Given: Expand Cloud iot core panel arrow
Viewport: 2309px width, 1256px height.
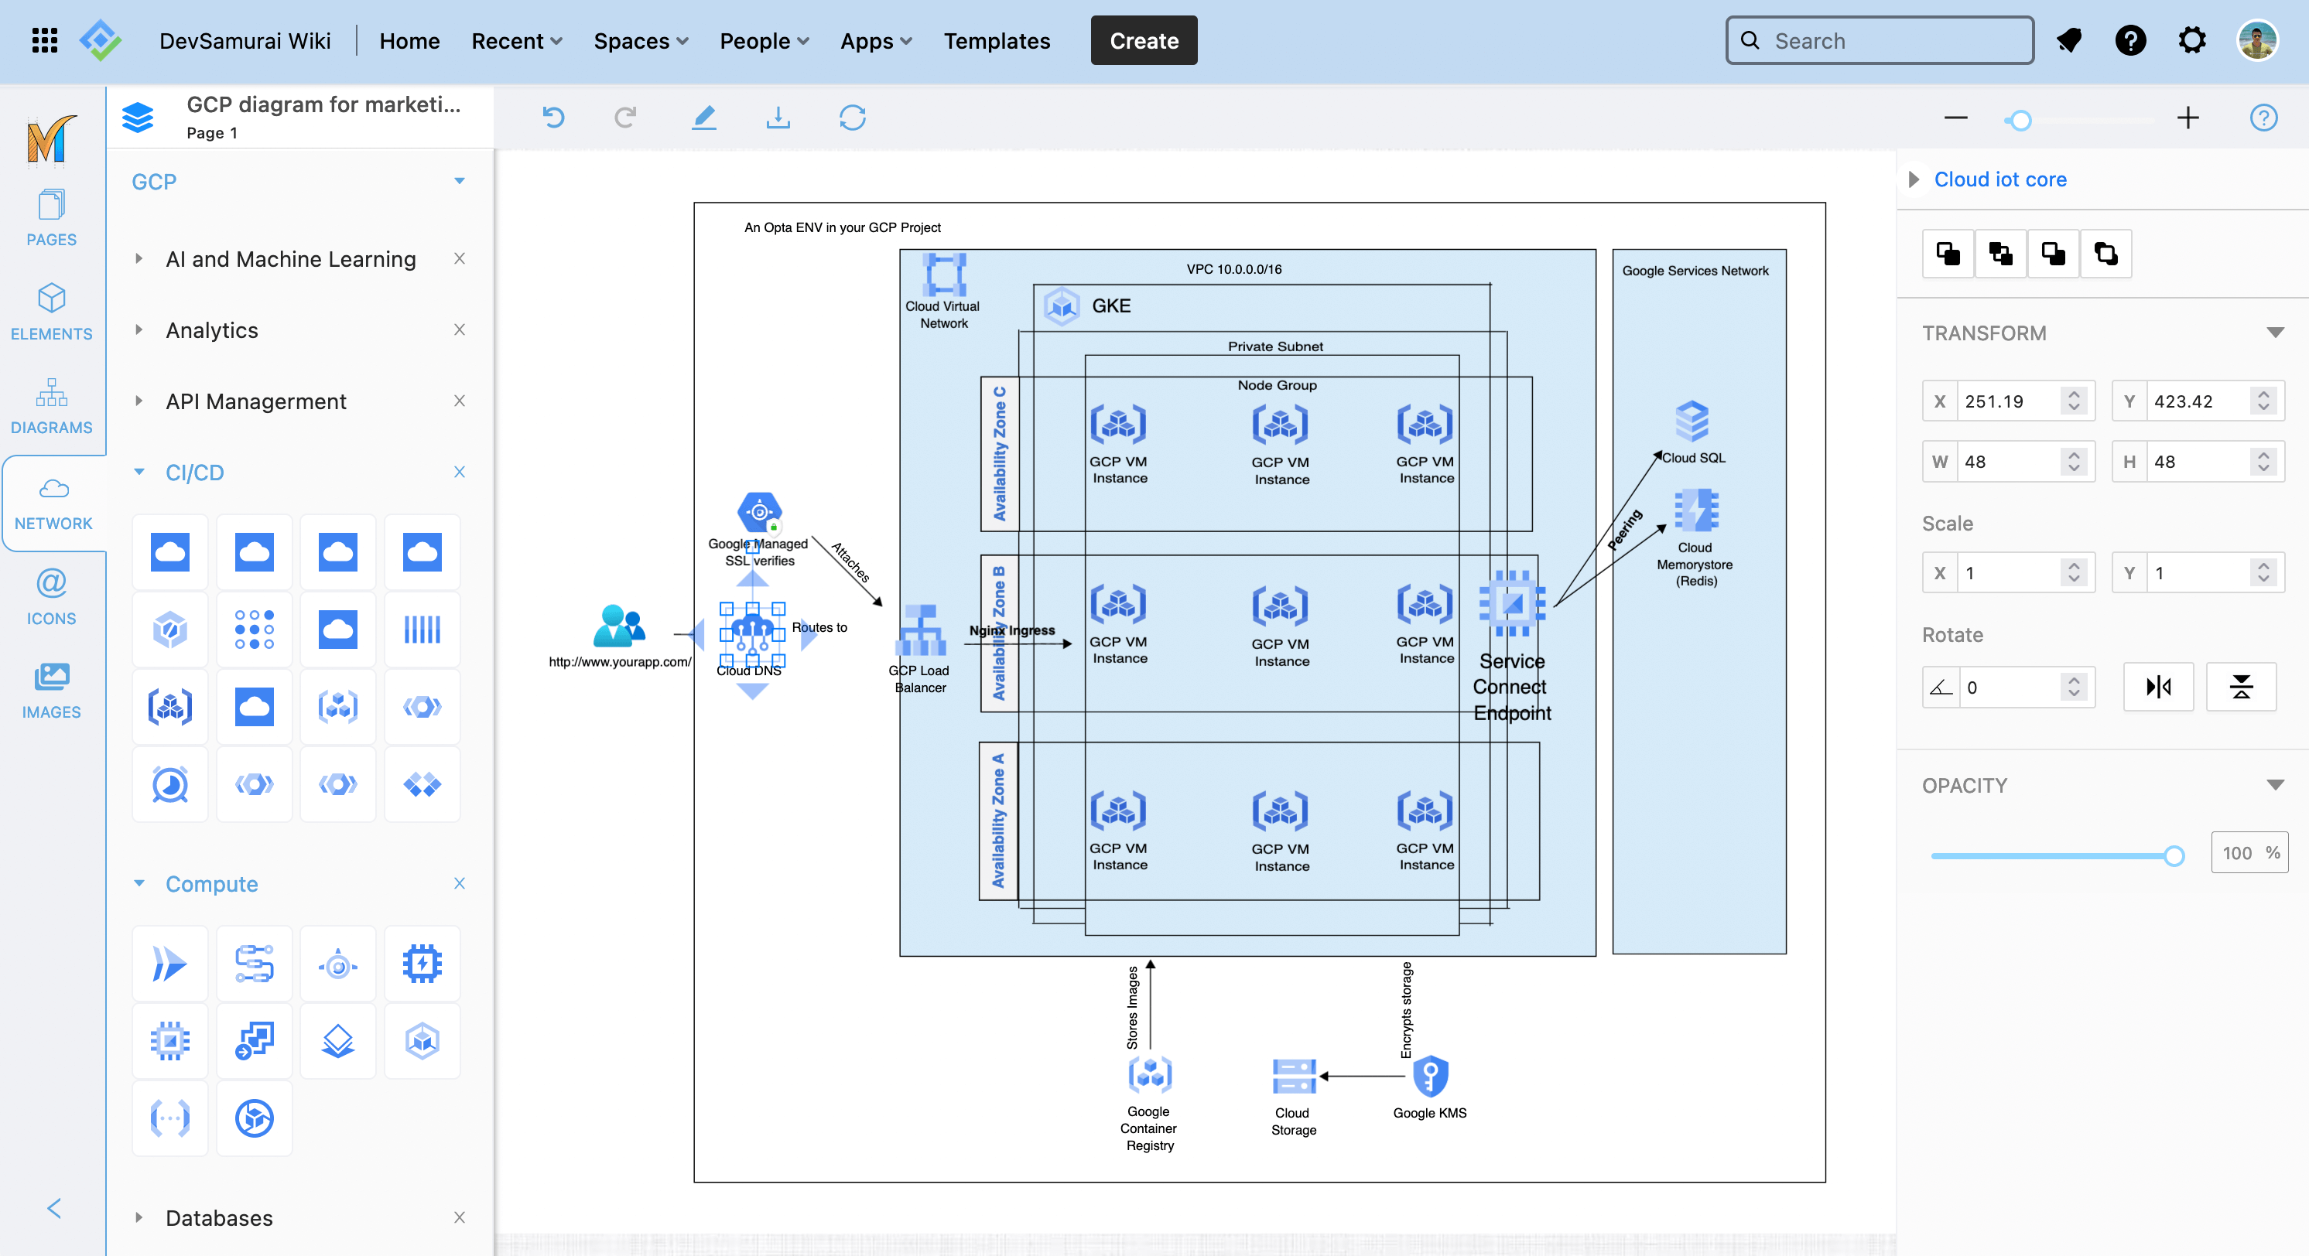Looking at the screenshot, I should tap(1914, 179).
